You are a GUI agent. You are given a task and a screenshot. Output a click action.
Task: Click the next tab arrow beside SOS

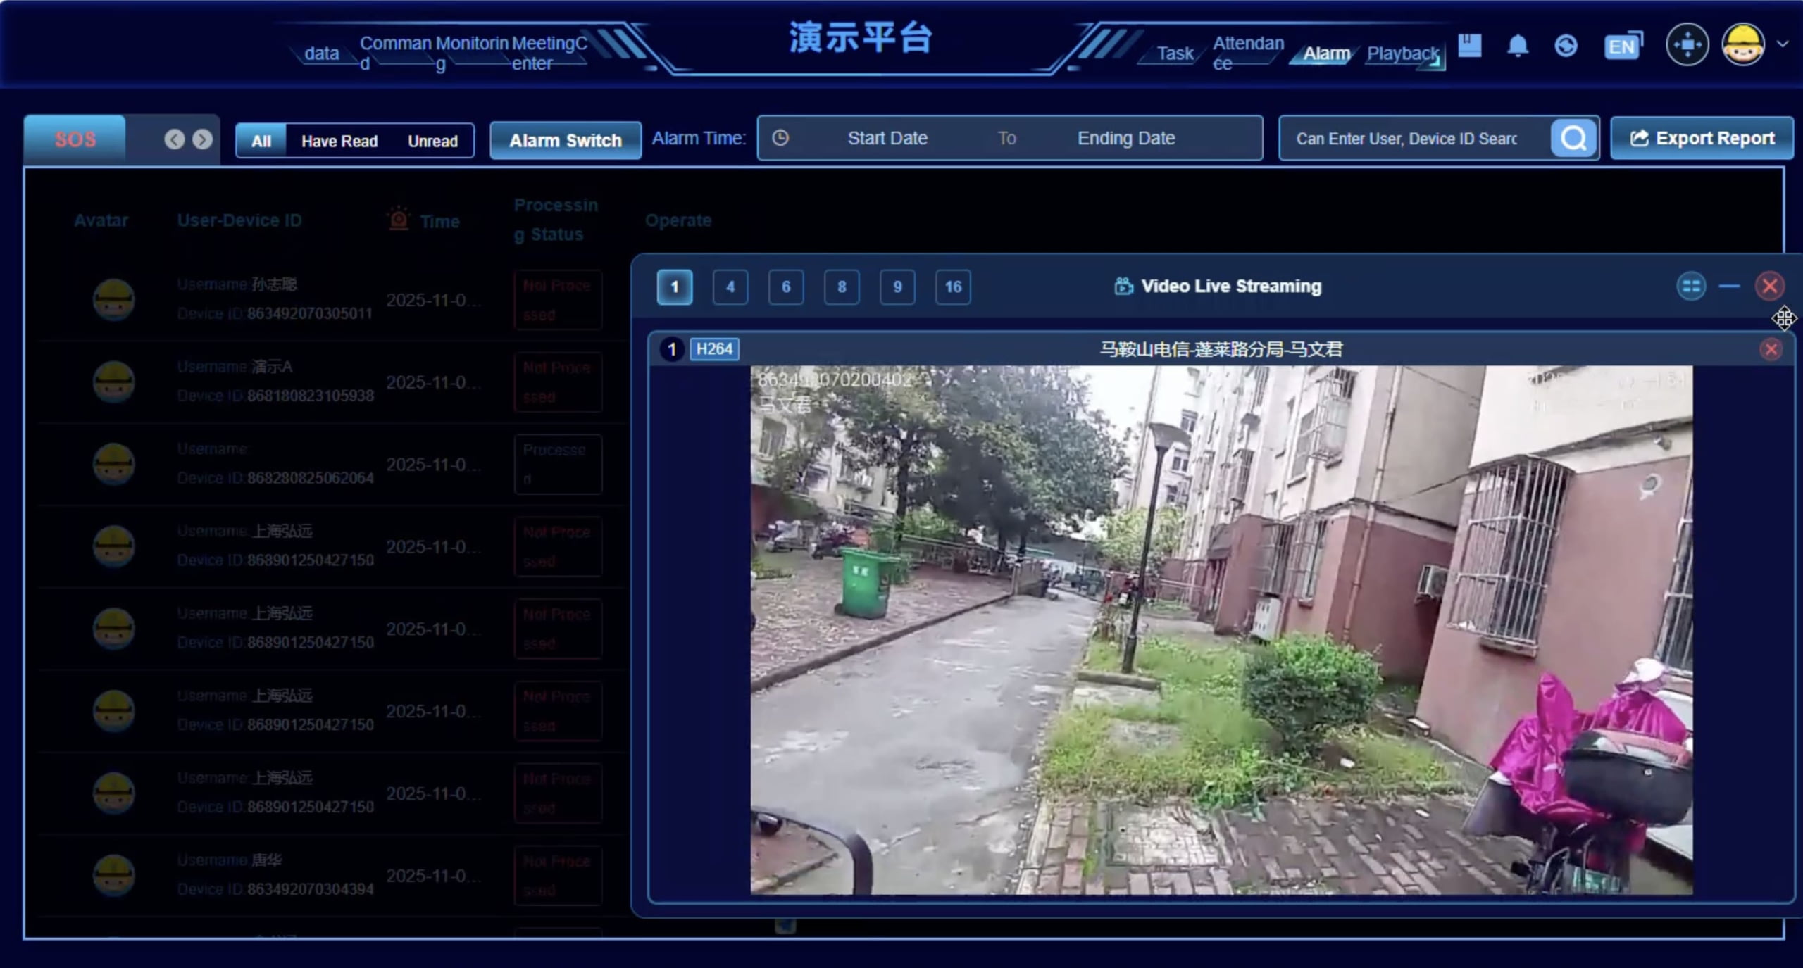coord(203,139)
